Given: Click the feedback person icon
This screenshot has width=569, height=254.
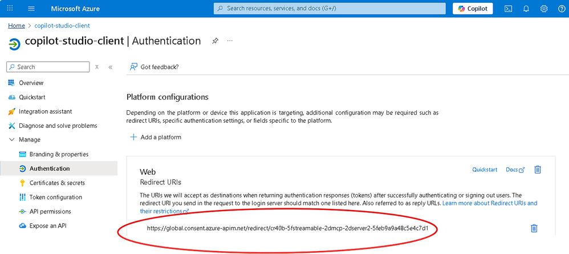Looking at the screenshot, I should pos(134,67).
